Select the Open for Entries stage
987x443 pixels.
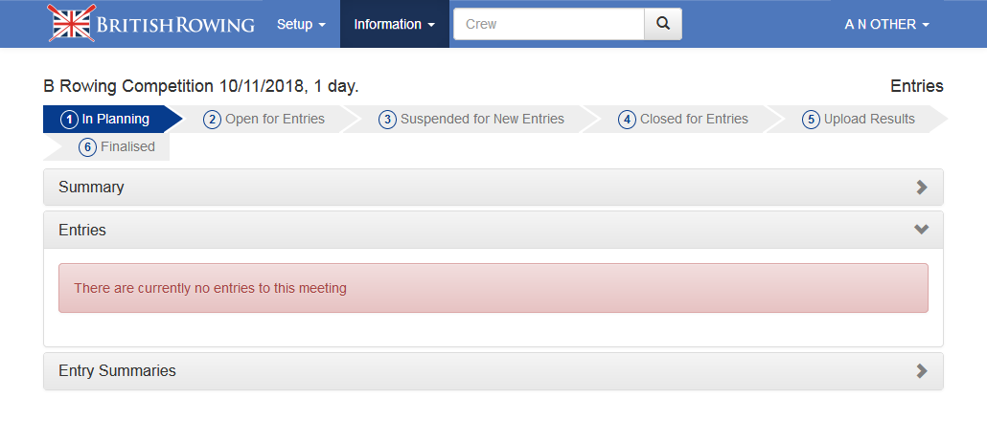pyautogui.click(x=265, y=119)
